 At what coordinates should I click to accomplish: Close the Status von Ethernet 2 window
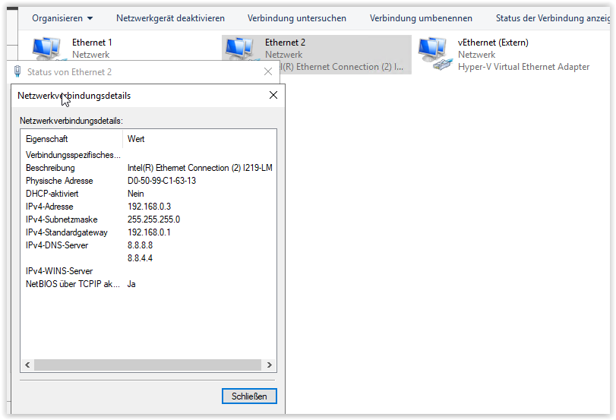click(268, 71)
